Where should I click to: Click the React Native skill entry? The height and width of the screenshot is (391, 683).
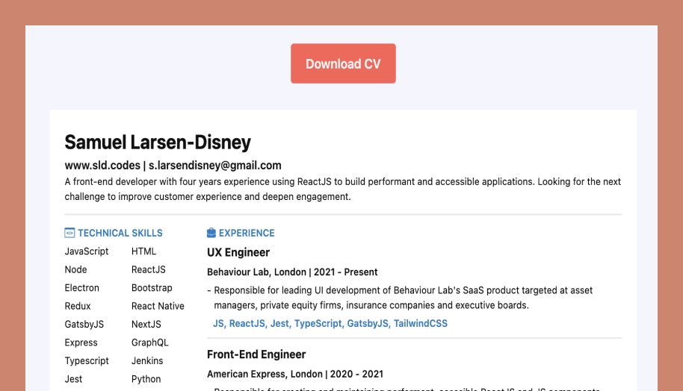point(158,306)
